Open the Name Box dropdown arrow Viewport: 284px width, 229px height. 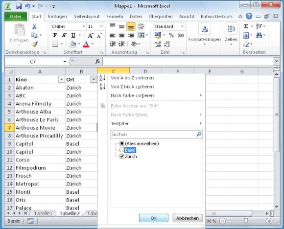tap(65, 62)
